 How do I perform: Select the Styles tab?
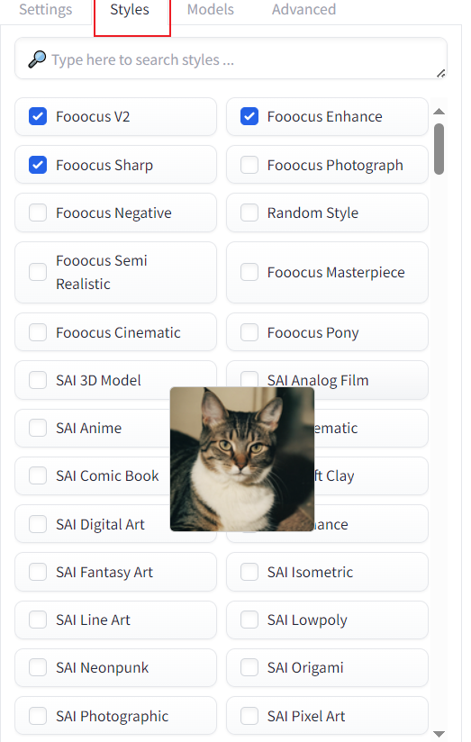point(130,10)
